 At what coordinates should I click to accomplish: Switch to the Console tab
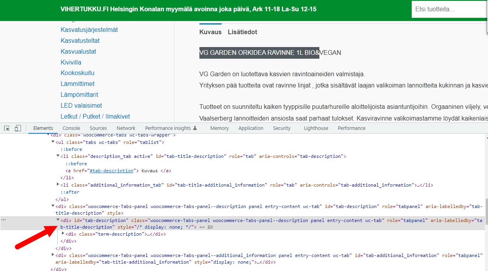[71, 128]
